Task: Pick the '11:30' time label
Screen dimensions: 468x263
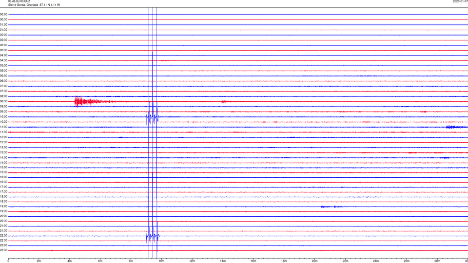Action: click(3, 132)
